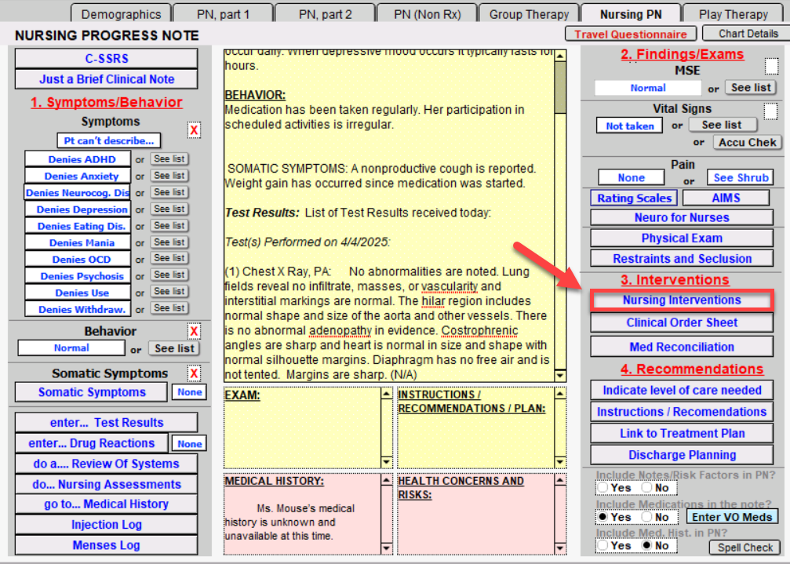The width and height of the screenshot is (790, 564).
Task: Open the Demographics tab
Action: tap(121, 14)
